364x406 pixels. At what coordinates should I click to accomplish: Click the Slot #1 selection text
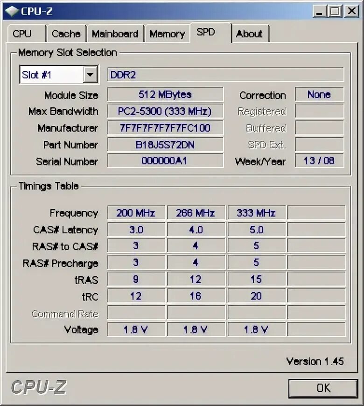(x=37, y=75)
